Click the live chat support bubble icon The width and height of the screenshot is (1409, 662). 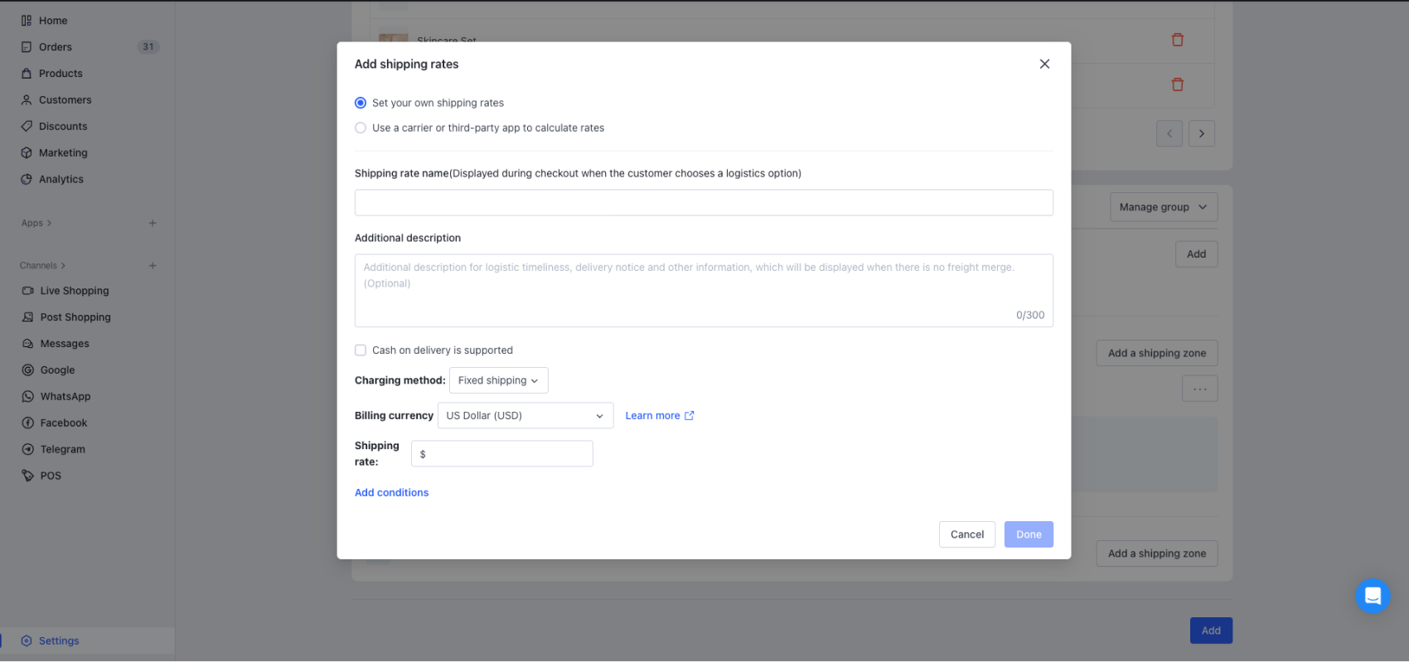(1373, 596)
